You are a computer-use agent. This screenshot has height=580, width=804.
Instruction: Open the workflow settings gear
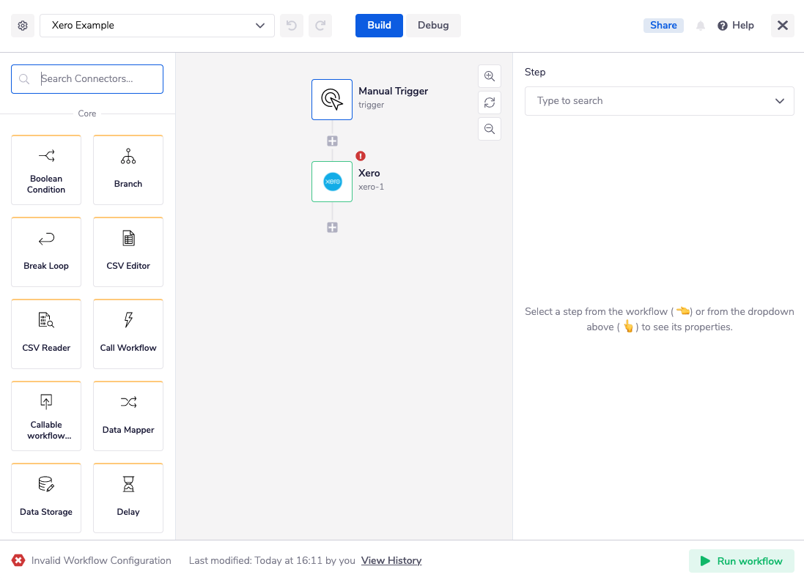point(22,25)
